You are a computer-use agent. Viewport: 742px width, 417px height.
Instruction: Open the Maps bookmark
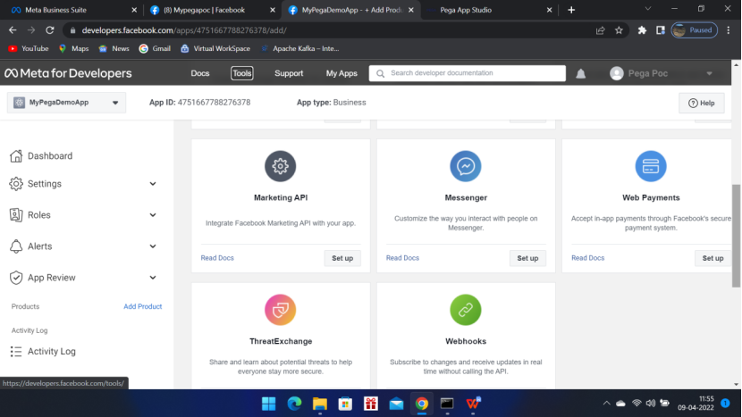click(74, 48)
